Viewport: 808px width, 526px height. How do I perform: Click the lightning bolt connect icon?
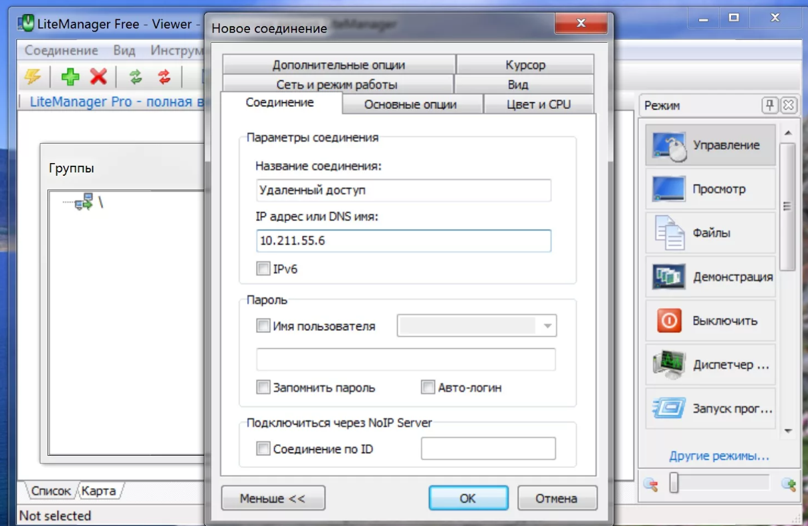click(x=32, y=77)
